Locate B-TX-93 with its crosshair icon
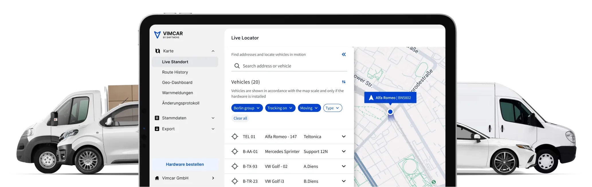The width and height of the screenshot is (592, 187). tap(235, 166)
